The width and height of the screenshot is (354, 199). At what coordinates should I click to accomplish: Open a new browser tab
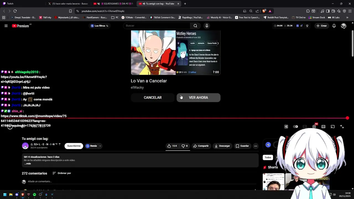[185, 4]
